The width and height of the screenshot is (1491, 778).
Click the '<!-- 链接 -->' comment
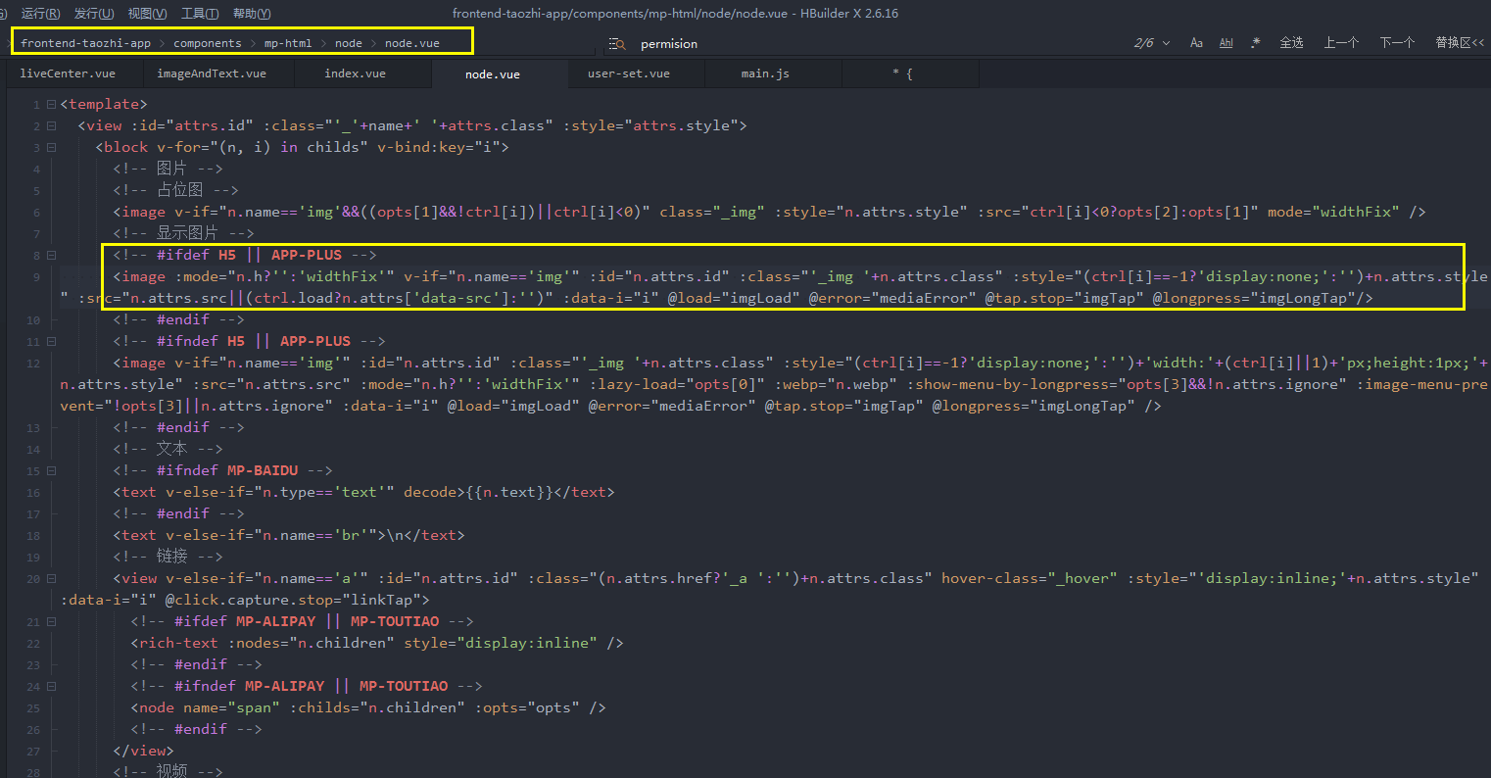(168, 557)
